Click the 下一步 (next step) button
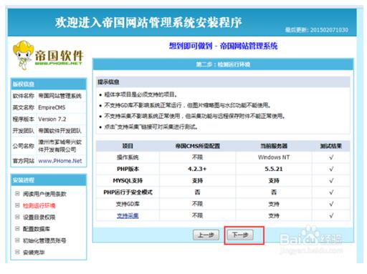This screenshot has height=274, width=367. [x=240, y=235]
